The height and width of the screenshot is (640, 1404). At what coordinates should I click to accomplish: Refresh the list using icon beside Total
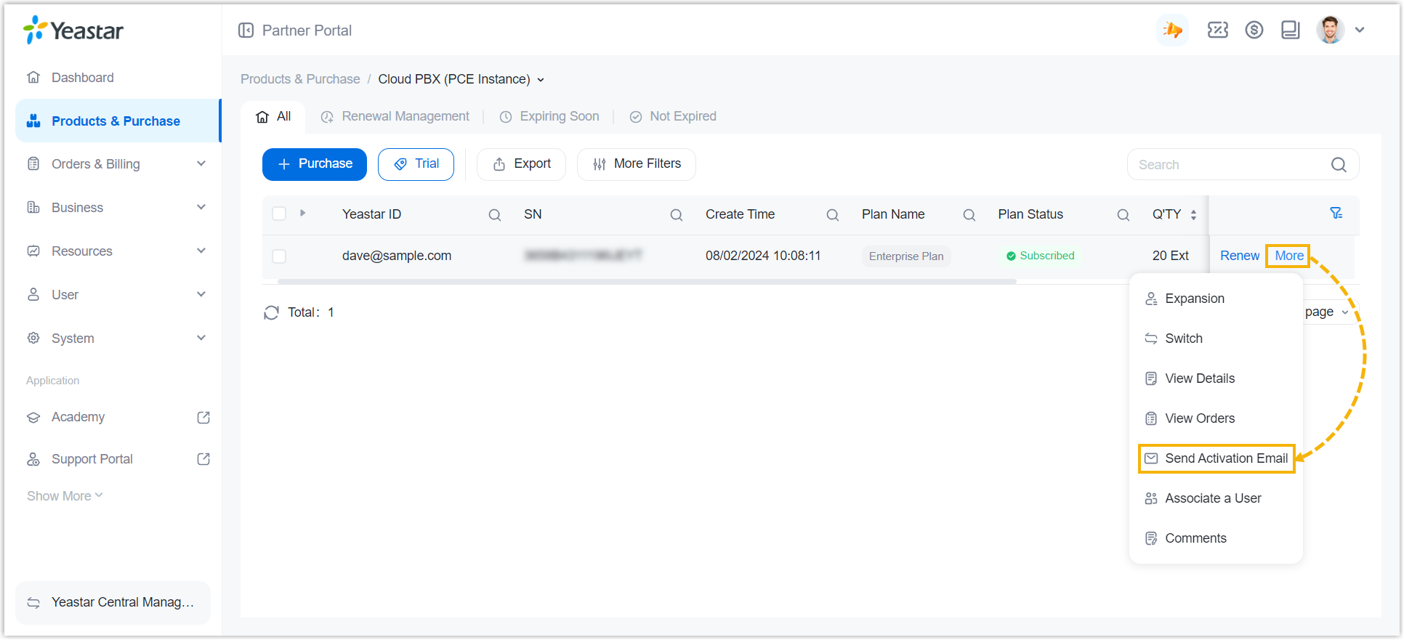[271, 313]
